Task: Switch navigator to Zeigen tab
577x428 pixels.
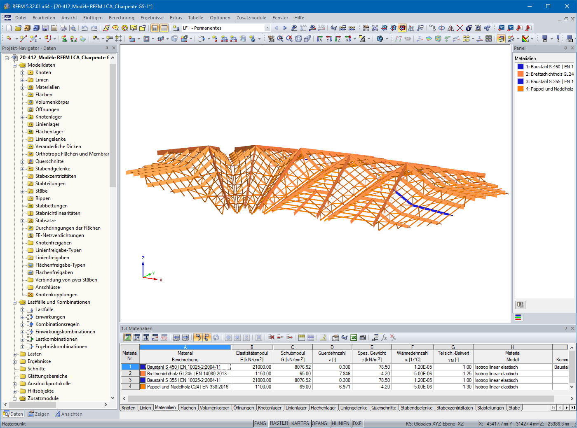Action: [38, 414]
